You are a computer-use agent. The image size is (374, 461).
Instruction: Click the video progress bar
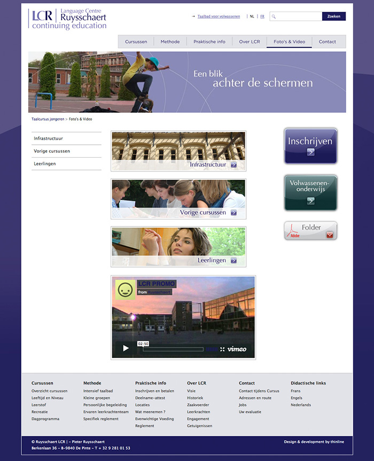coord(173,349)
